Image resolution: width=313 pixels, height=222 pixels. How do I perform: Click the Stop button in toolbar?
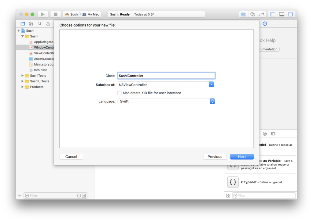point(56,14)
